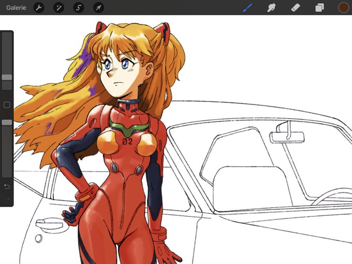
Task: Select the Selection S-shaped tool
Action: point(79,8)
